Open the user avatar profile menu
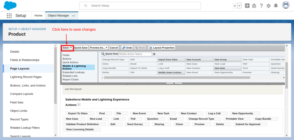This screenshot has width=294, height=140. [x=286, y=5]
